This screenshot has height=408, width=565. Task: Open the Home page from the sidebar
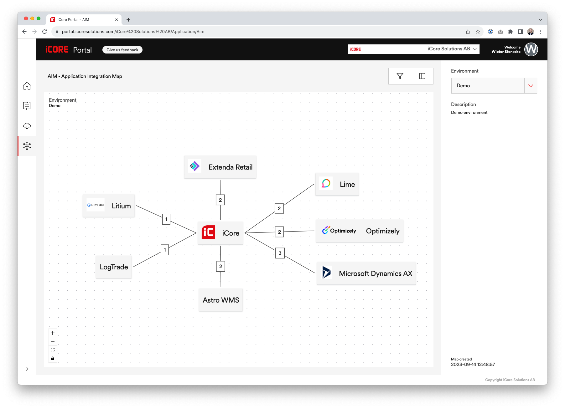pos(27,86)
